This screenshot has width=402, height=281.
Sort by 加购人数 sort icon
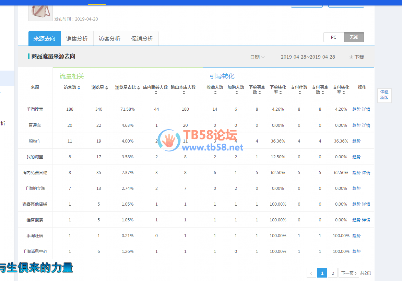click(236, 93)
